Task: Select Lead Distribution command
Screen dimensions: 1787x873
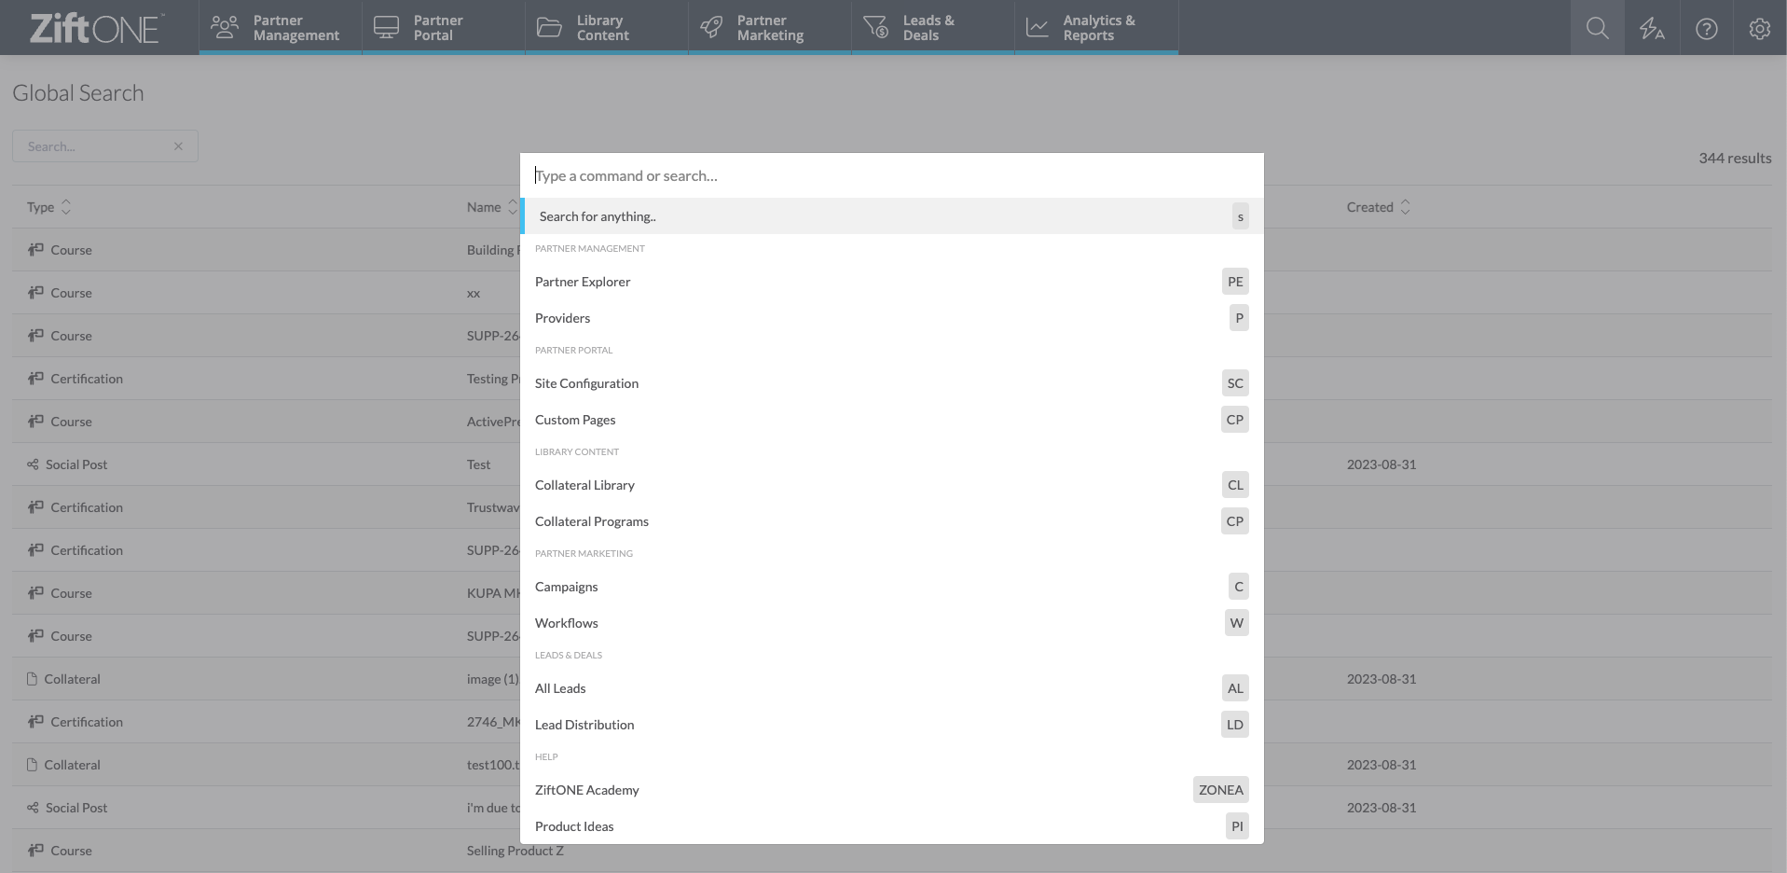Action: (x=892, y=725)
